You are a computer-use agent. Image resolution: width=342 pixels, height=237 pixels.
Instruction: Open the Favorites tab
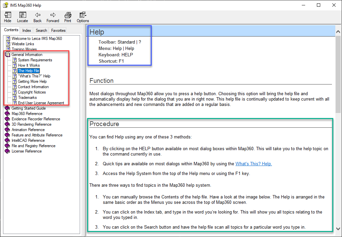coord(58,31)
